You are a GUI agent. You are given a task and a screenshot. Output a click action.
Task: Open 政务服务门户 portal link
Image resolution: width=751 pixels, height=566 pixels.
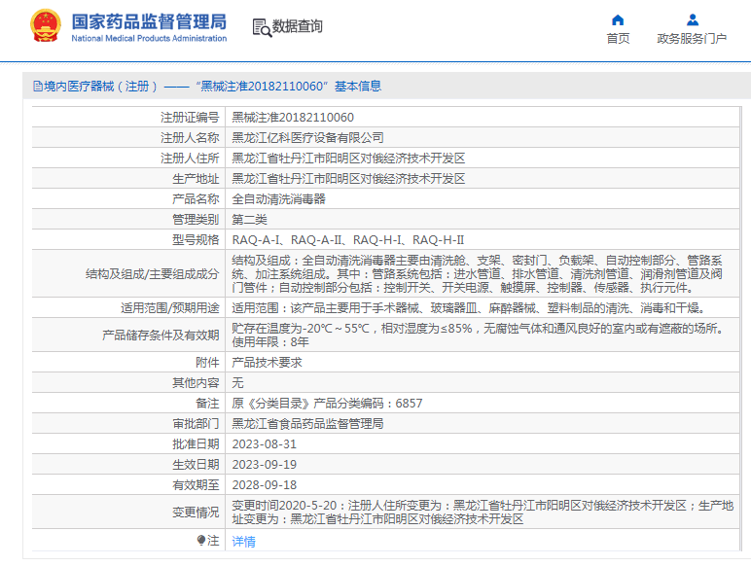tap(692, 38)
